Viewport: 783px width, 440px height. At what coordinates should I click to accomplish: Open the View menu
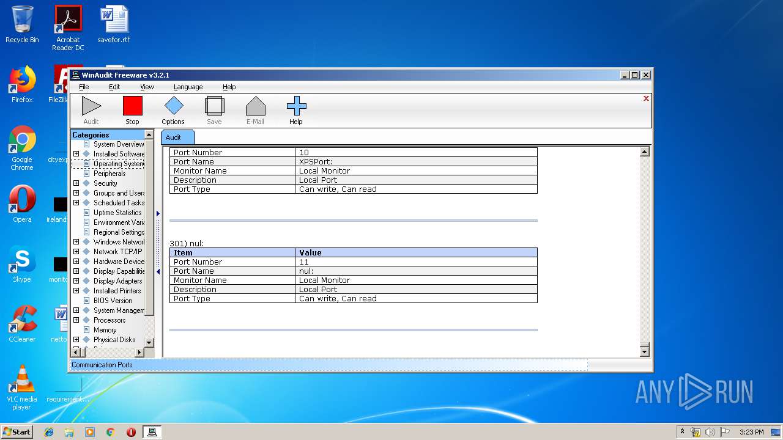pos(147,87)
